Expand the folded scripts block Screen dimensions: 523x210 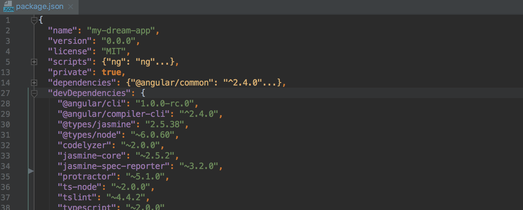(34, 62)
